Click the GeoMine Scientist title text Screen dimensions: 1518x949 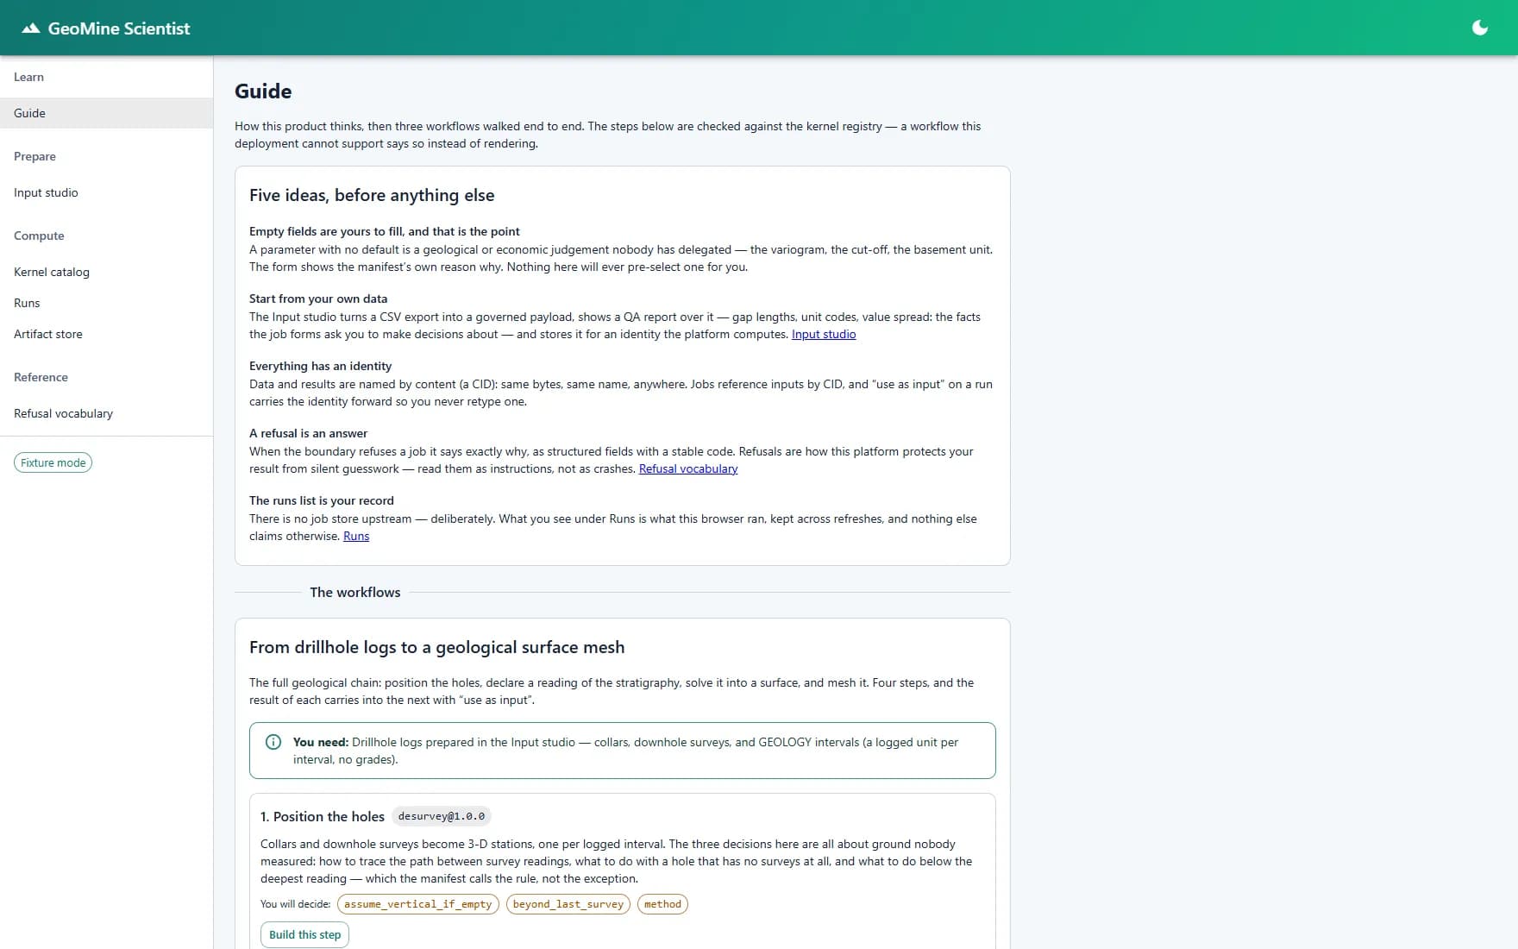click(x=119, y=28)
